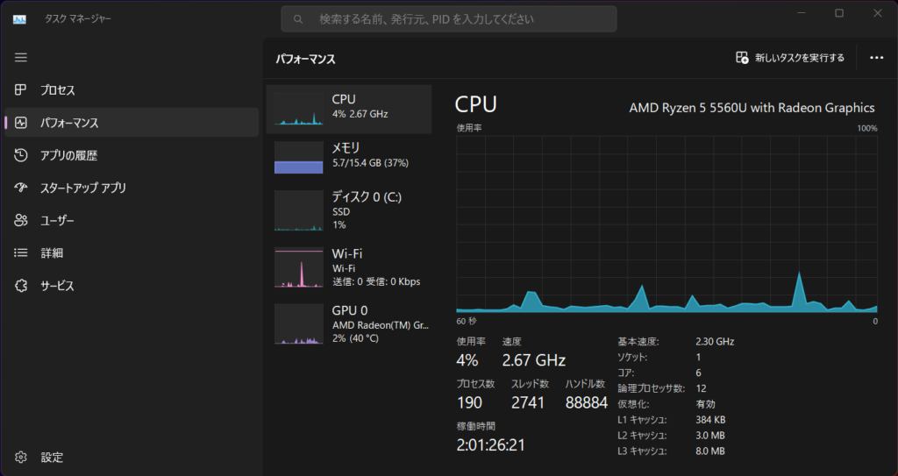The width and height of the screenshot is (898, 476).
Task: Click the 論理プロセッサ数 12 value
Action: 701,388
